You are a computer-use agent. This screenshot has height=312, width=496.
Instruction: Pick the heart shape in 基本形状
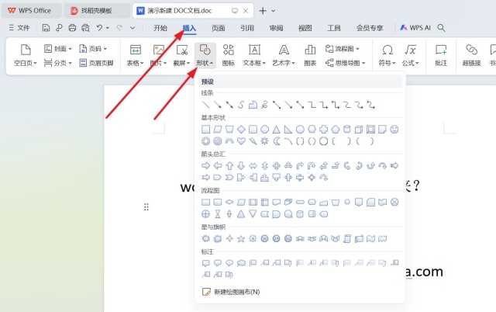click(x=241, y=141)
